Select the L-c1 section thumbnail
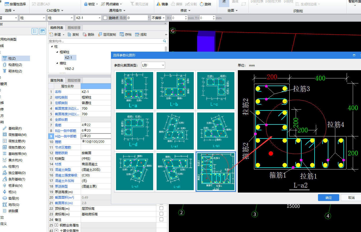The height and width of the screenshot is (232, 361). click(x=135, y=171)
